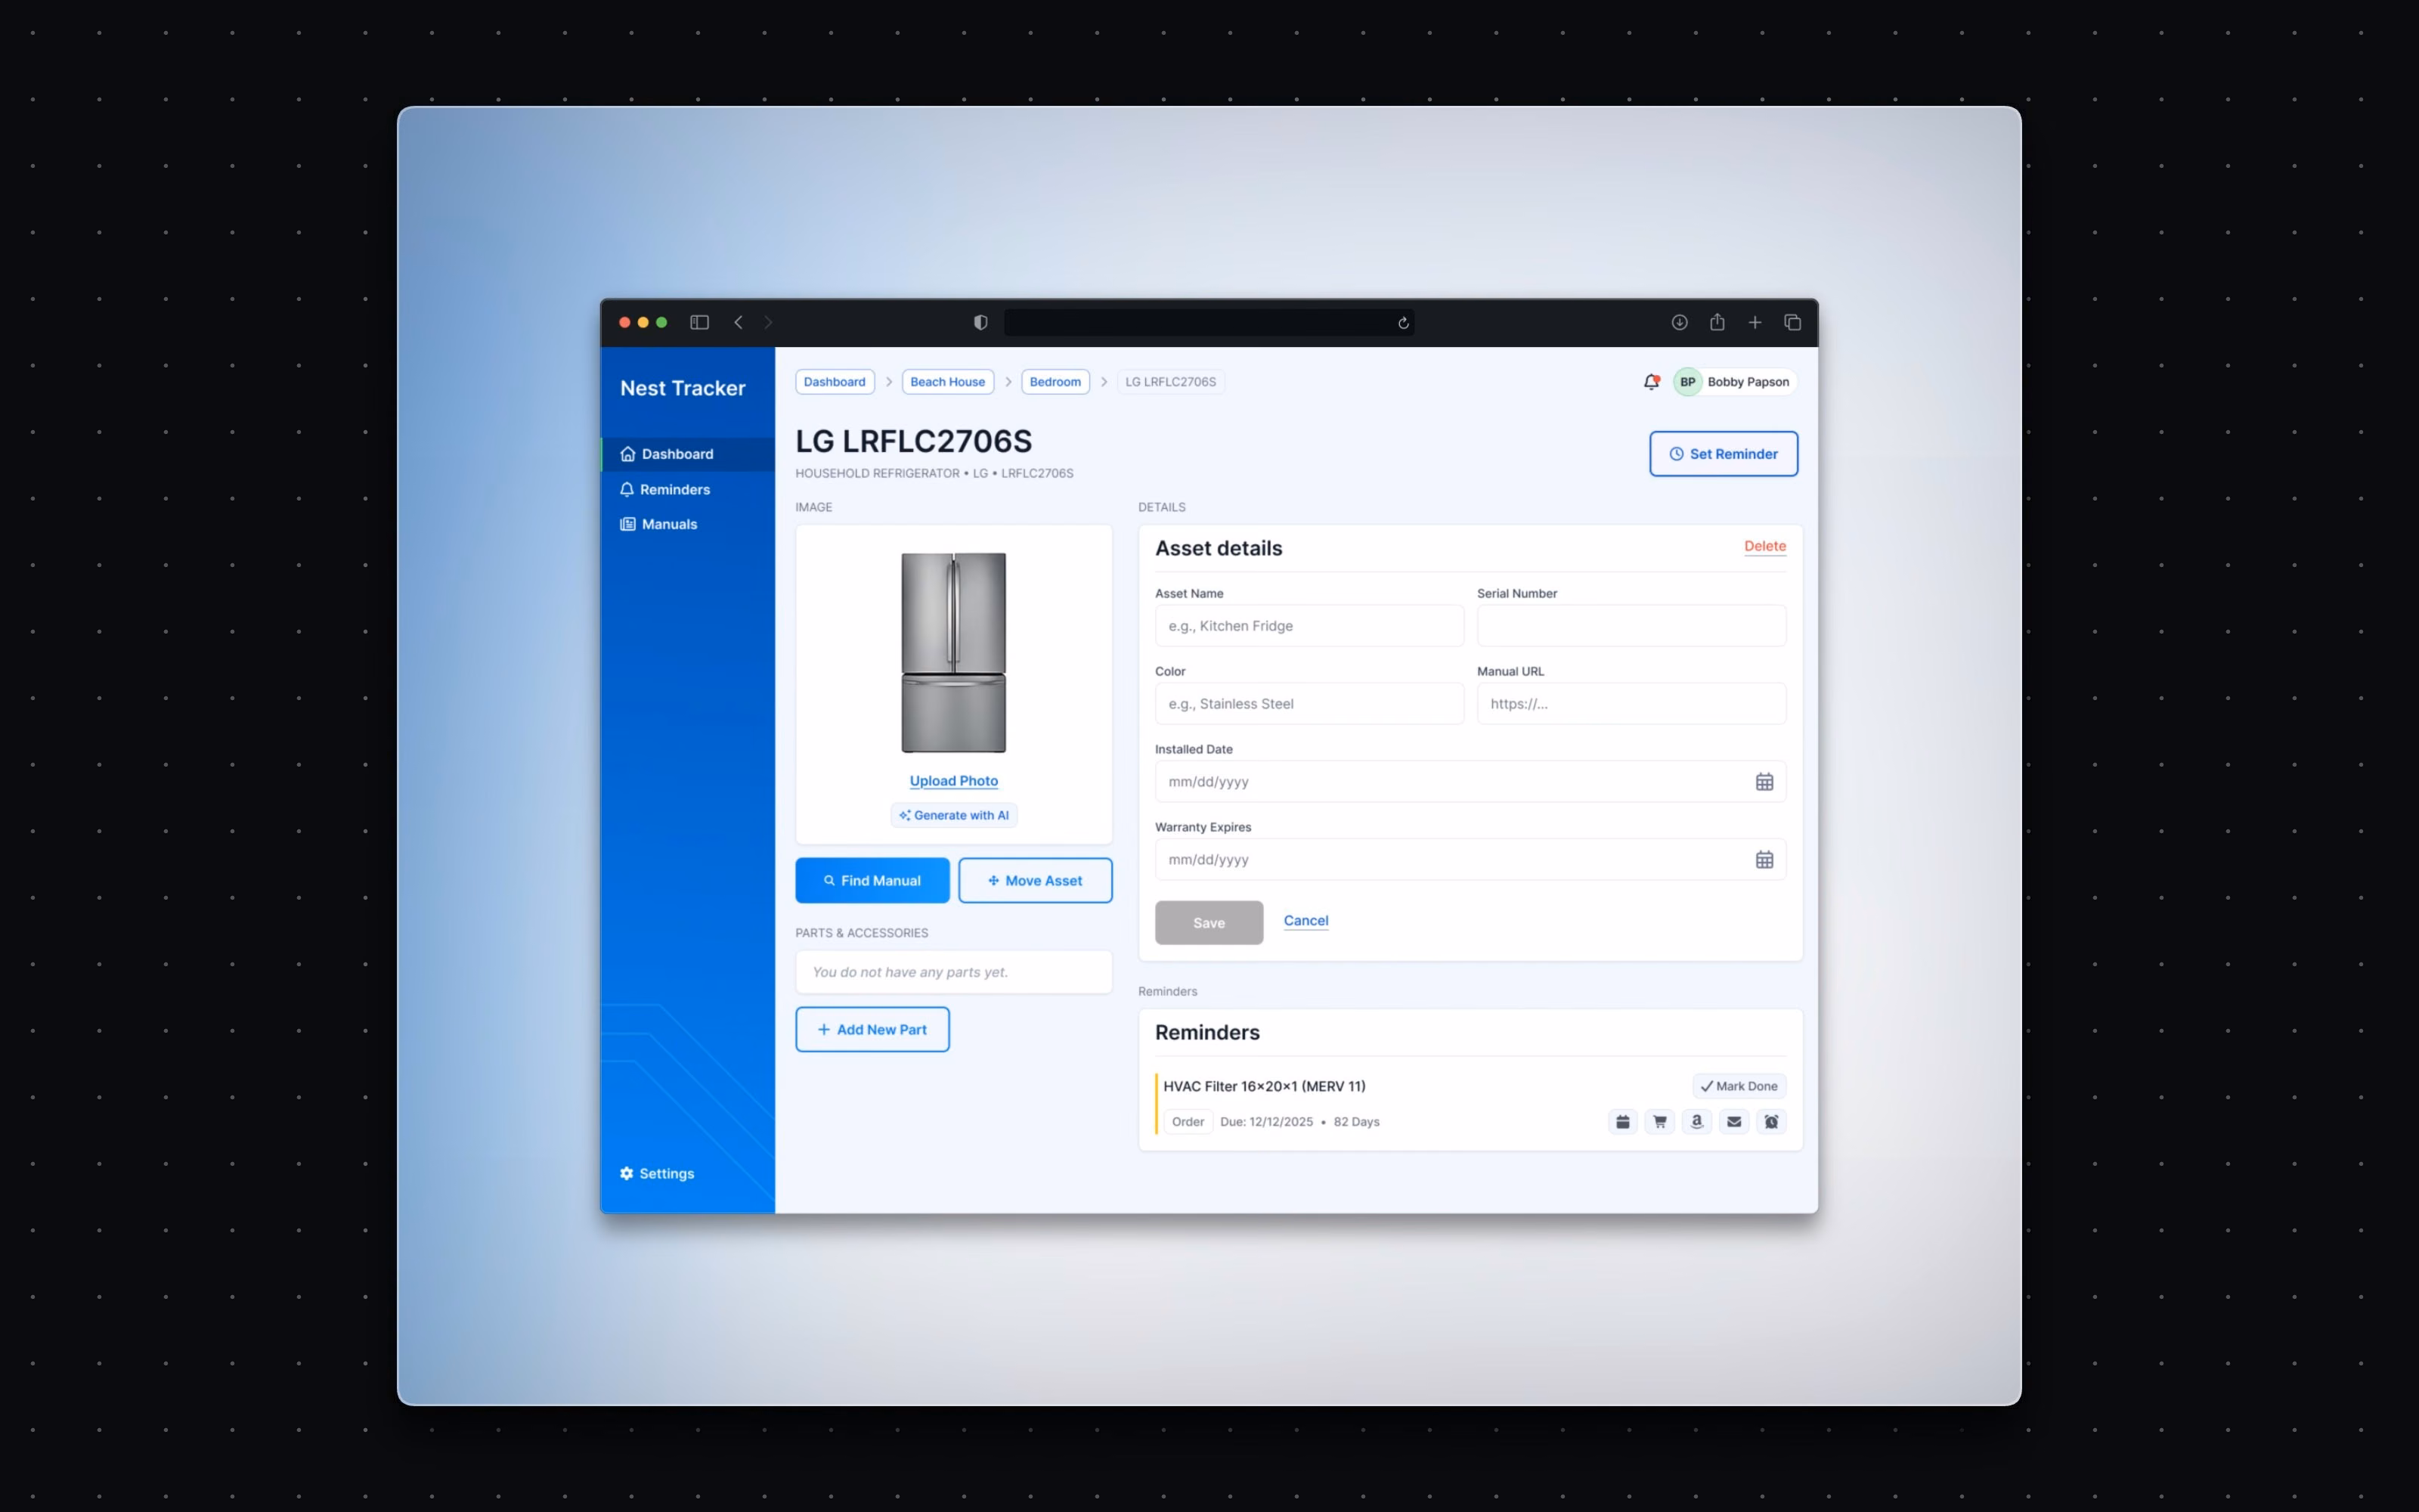Show tab overview icon
The height and width of the screenshot is (1512, 2419).
(x=1792, y=322)
